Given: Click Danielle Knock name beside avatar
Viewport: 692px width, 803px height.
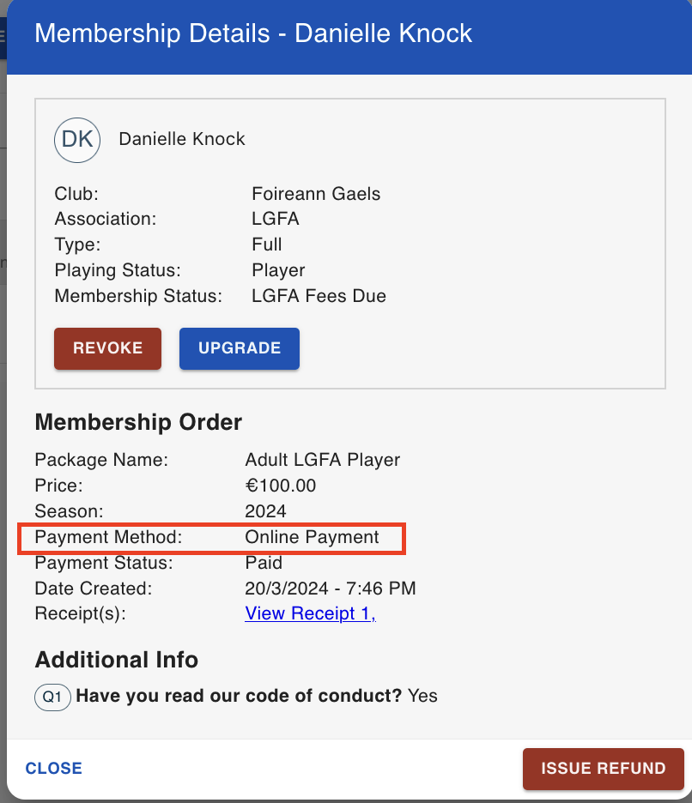Looking at the screenshot, I should tap(182, 139).
